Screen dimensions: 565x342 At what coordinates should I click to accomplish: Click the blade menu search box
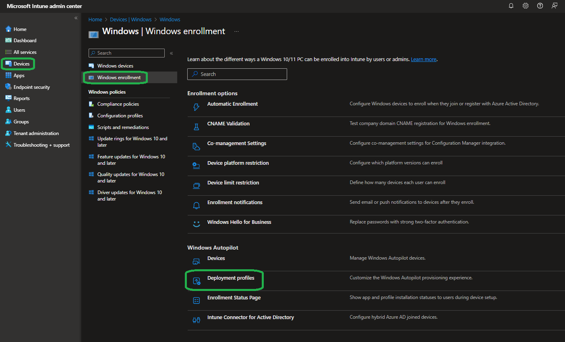click(x=126, y=53)
